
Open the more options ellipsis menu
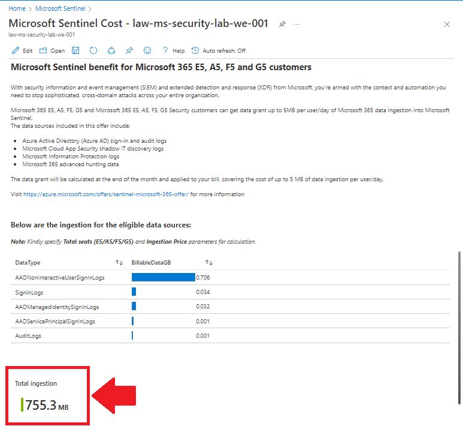(296, 24)
